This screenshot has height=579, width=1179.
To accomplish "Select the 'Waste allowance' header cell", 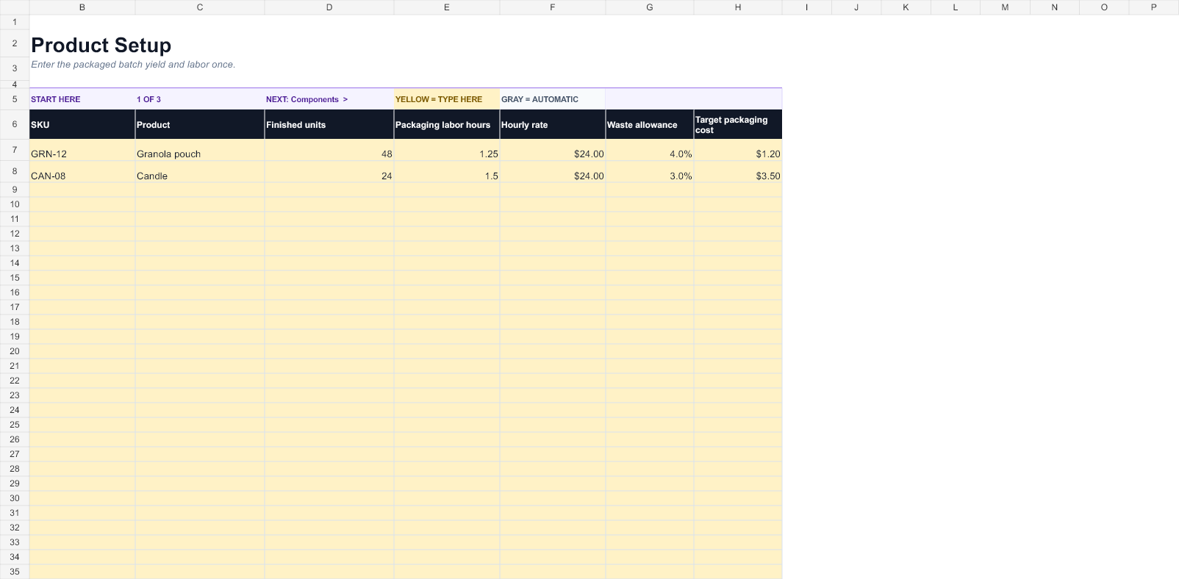I will point(650,125).
